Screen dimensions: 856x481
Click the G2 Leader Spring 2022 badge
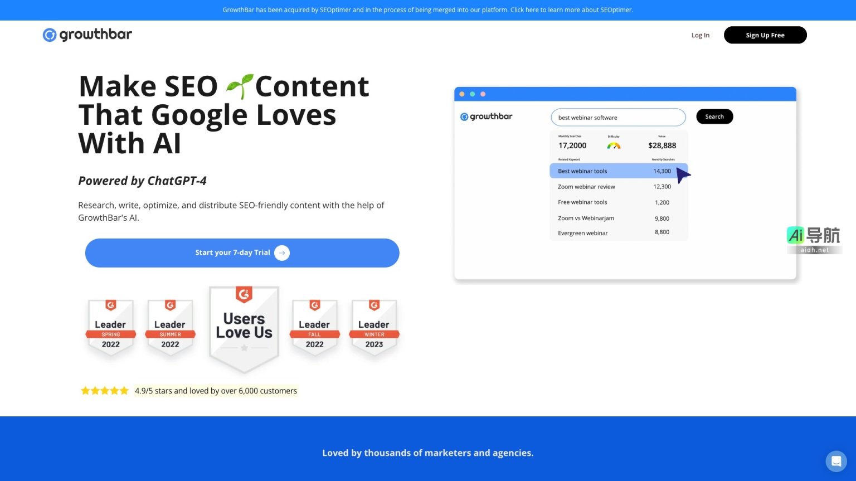110,329
